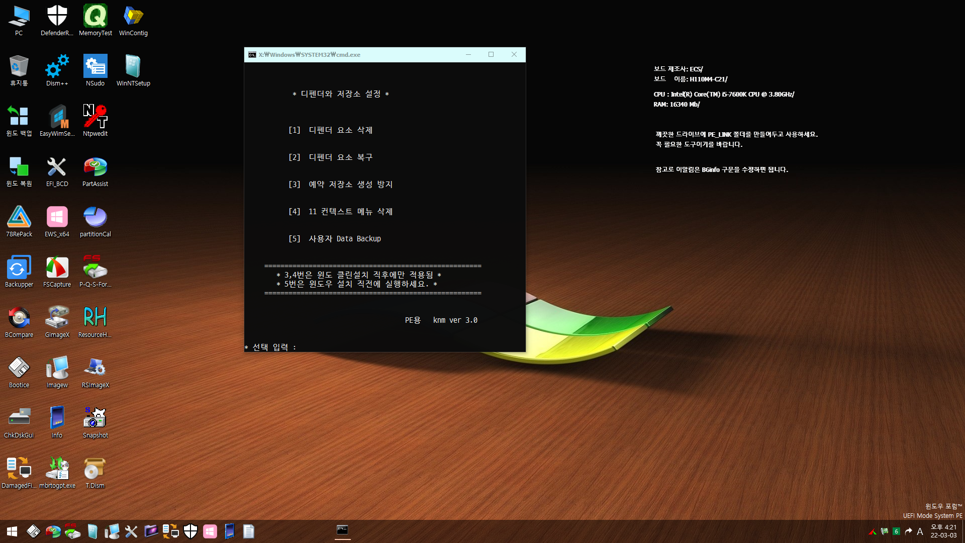Click the Defender shield taskbar icon

click(190, 531)
